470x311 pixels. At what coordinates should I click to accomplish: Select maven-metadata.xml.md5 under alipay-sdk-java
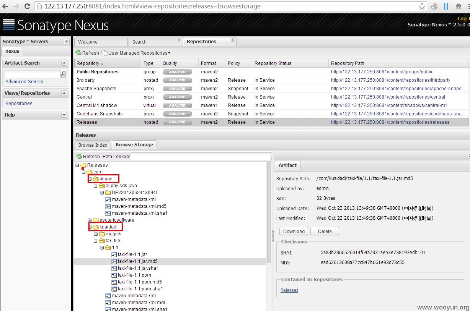click(139, 206)
